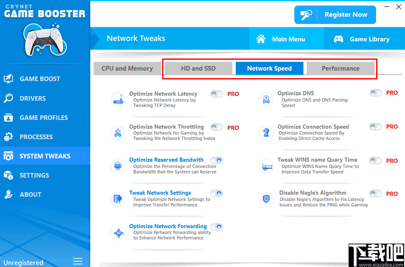Open PROCESSES section
405x267 pixels.
pyautogui.click(x=45, y=137)
